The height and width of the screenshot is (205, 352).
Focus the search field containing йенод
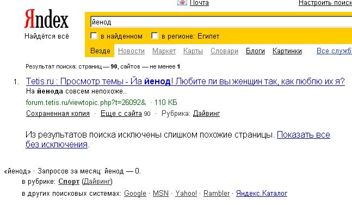[221, 22]
